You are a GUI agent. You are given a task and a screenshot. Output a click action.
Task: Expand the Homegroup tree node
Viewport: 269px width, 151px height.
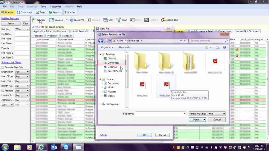click(x=100, y=104)
